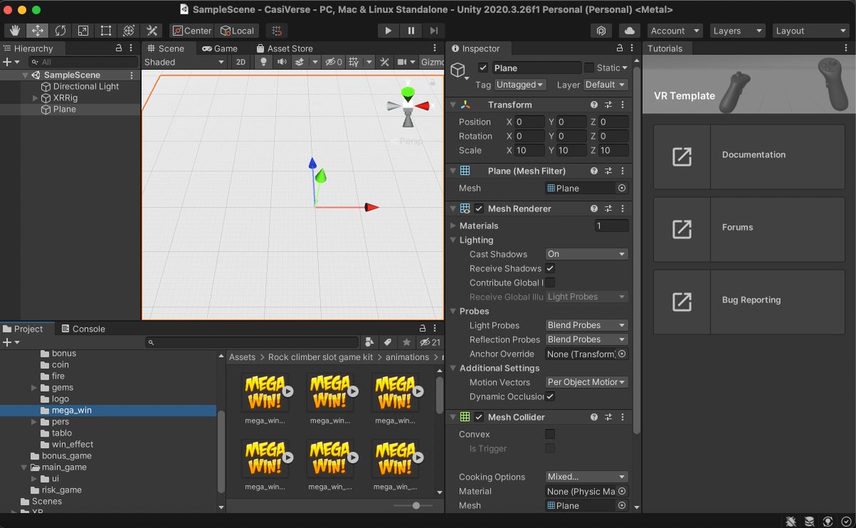Select the Rect tool
Image resolution: width=856 pixels, height=528 pixels.
pyautogui.click(x=106, y=31)
